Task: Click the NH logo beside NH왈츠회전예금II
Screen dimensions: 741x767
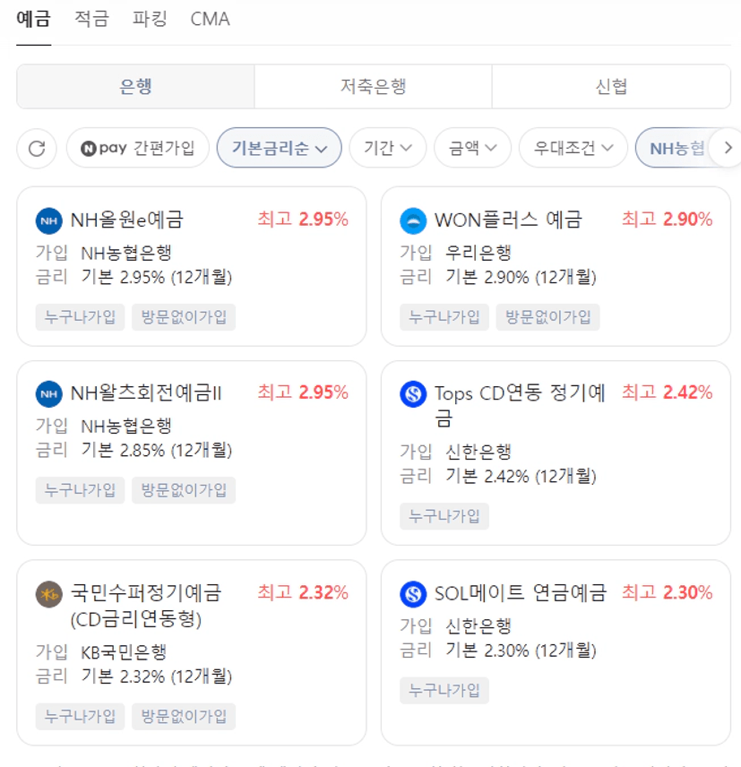Action: pyautogui.click(x=48, y=393)
